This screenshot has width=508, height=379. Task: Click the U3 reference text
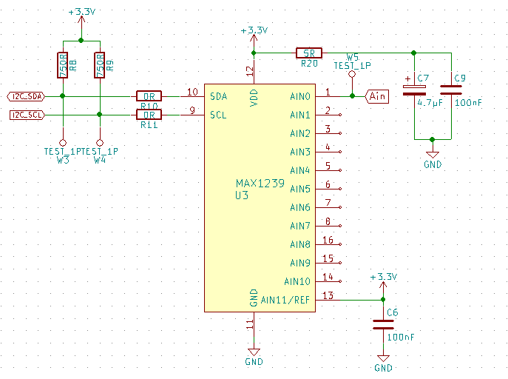tap(242, 195)
